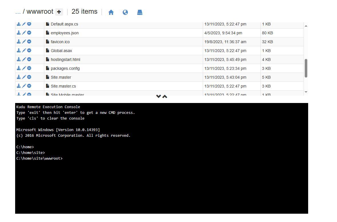Go to home directory via house icon
Viewport: 337px width, 222px height.
click(x=111, y=12)
